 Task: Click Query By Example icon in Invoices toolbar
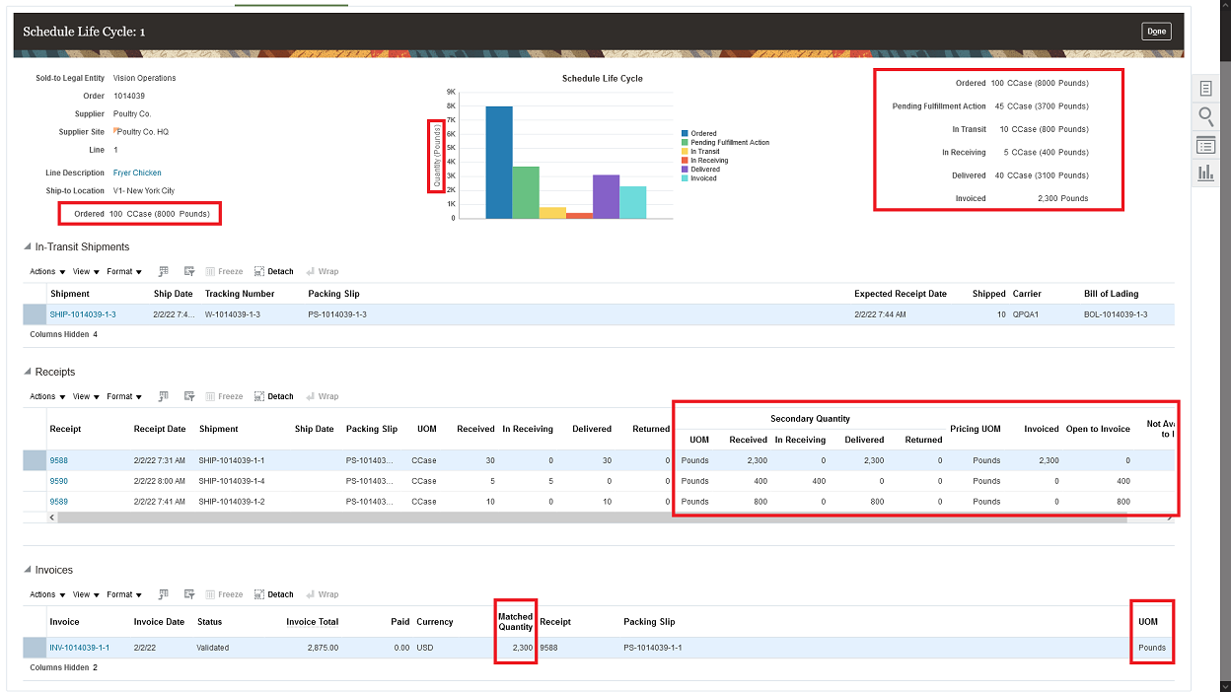tap(188, 594)
